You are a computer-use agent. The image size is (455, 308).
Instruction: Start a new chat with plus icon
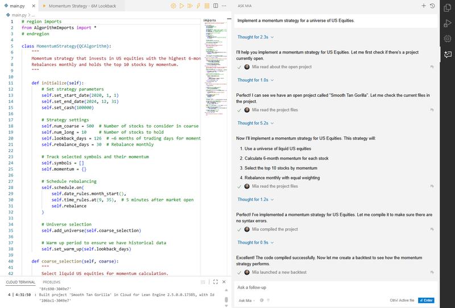point(424,6)
